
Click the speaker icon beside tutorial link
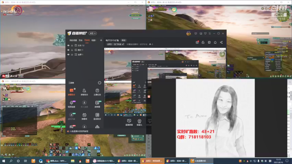(68, 131)
